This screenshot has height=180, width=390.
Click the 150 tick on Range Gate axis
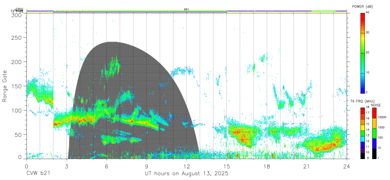(x=17, y=86)
